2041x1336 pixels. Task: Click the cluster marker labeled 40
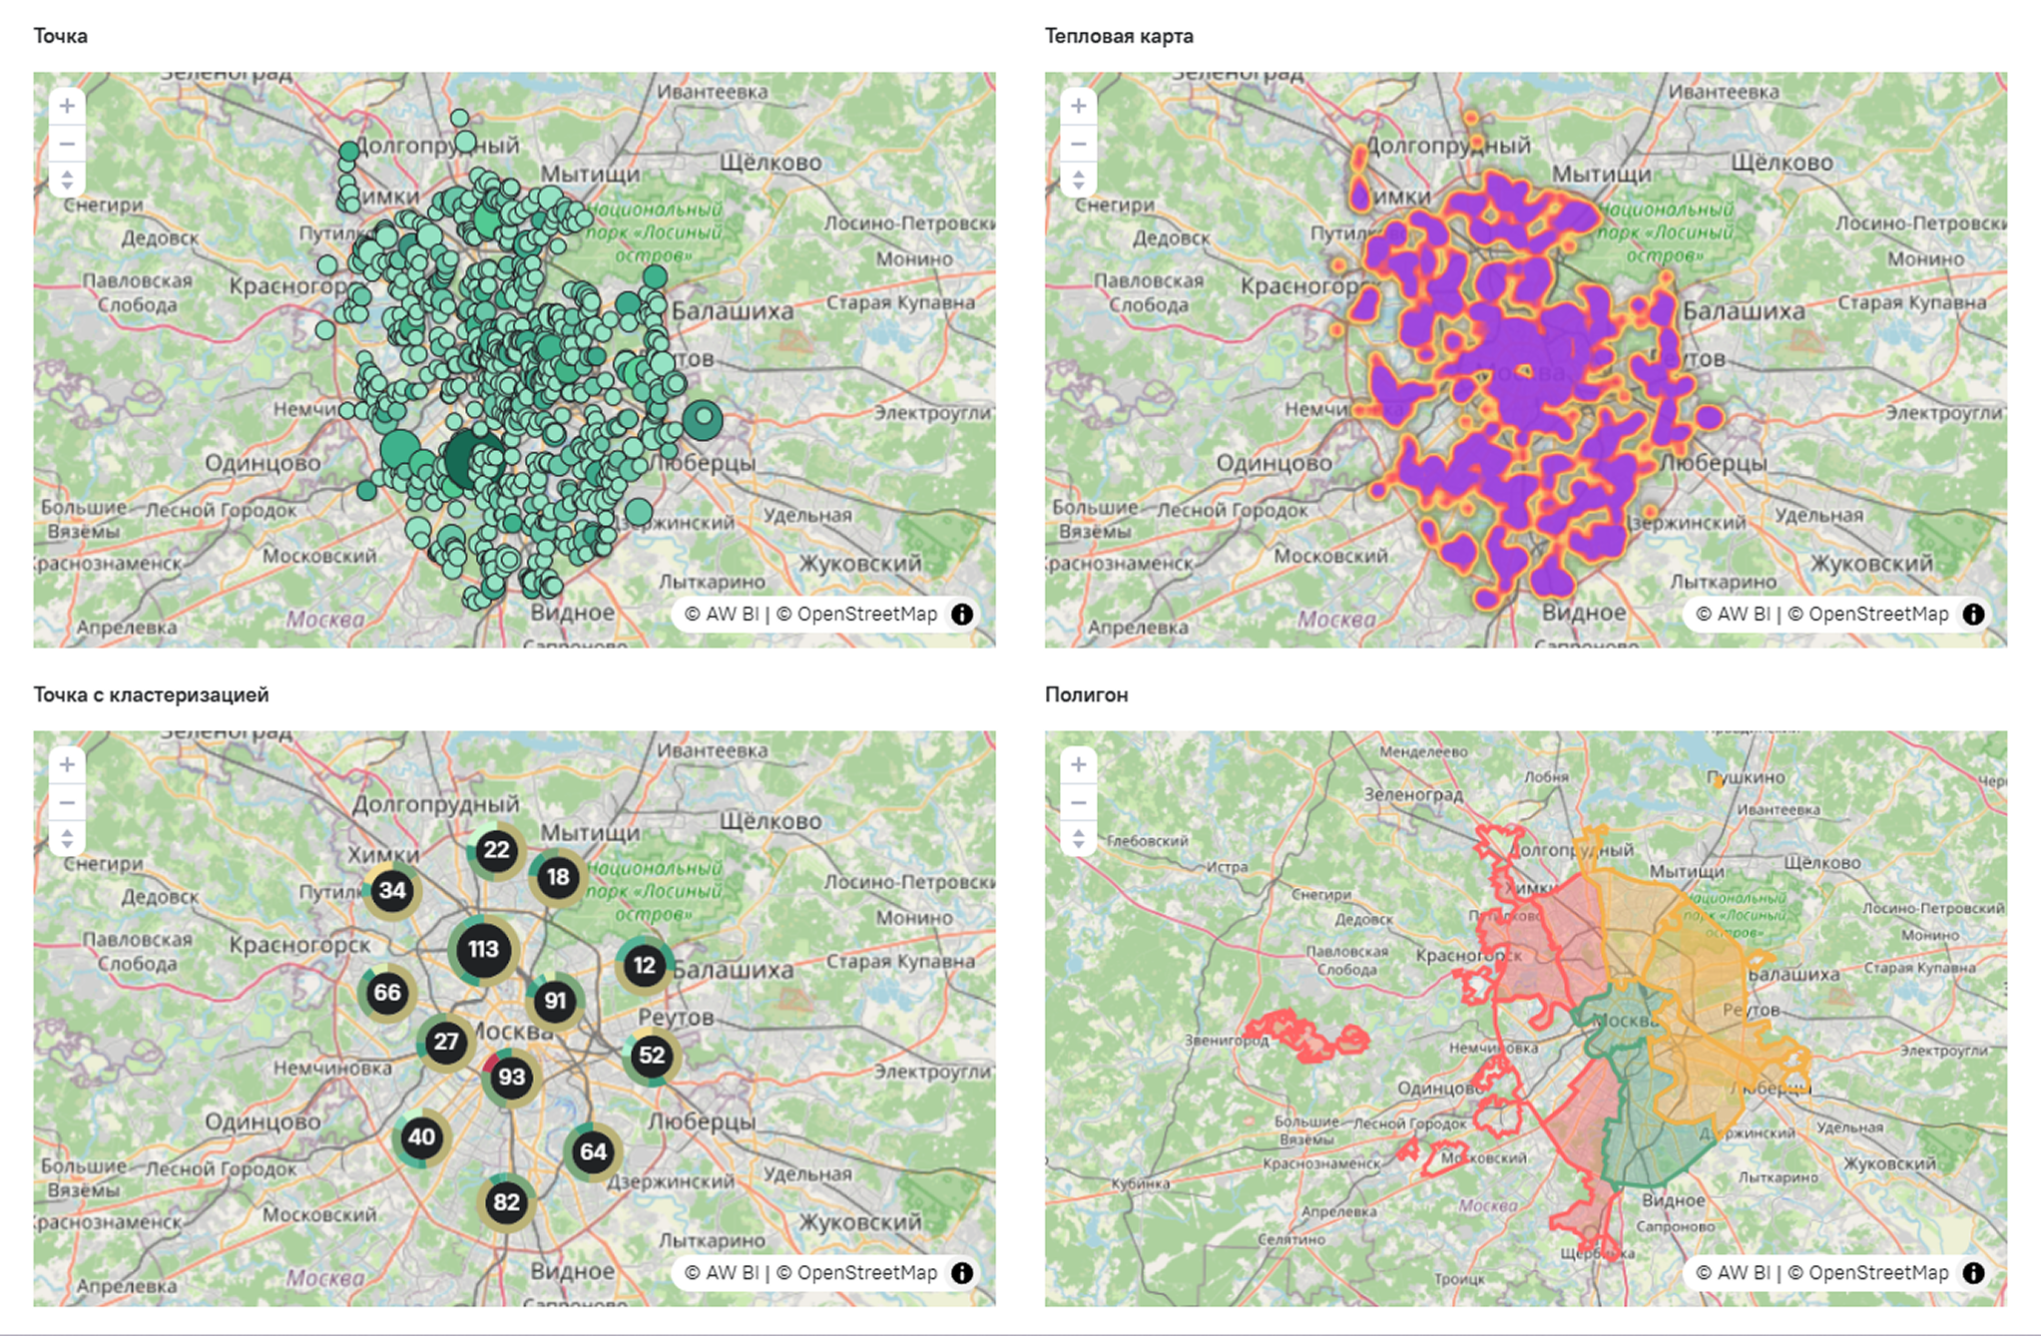pos(421,1137)
